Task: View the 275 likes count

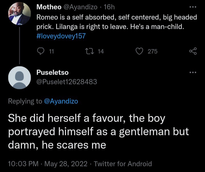Action: pos(153,52)
